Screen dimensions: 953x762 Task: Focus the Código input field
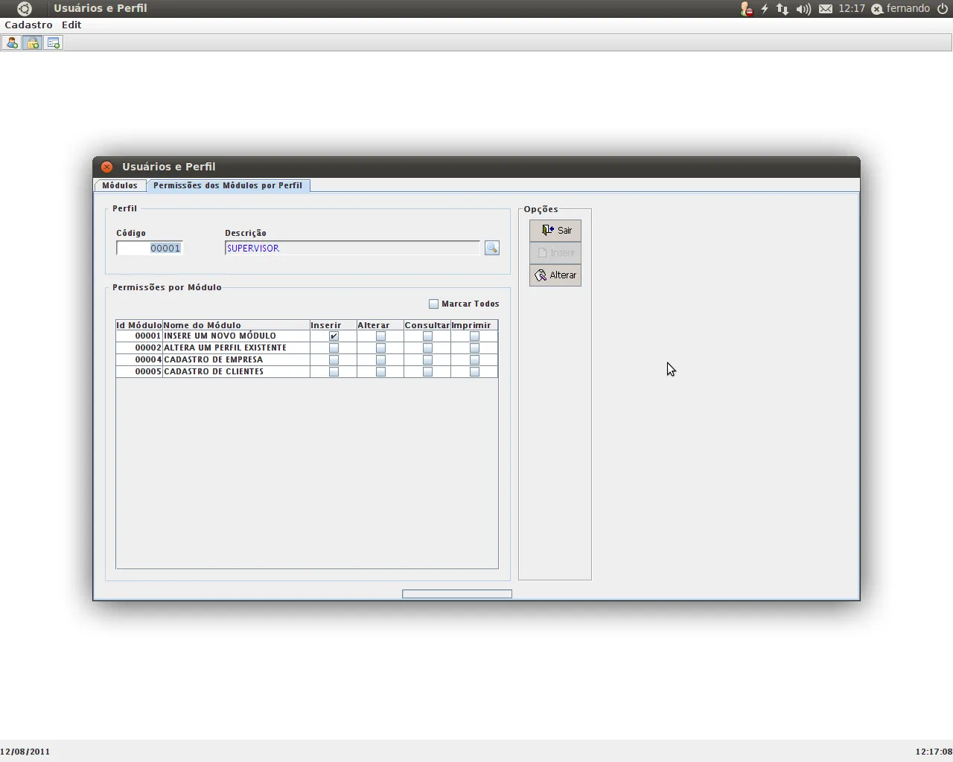(150, 248)
